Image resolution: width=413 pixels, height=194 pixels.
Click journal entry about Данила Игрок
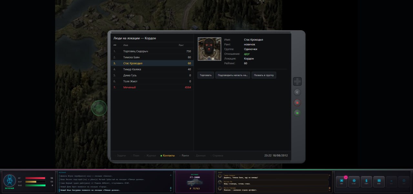point(86,176)
